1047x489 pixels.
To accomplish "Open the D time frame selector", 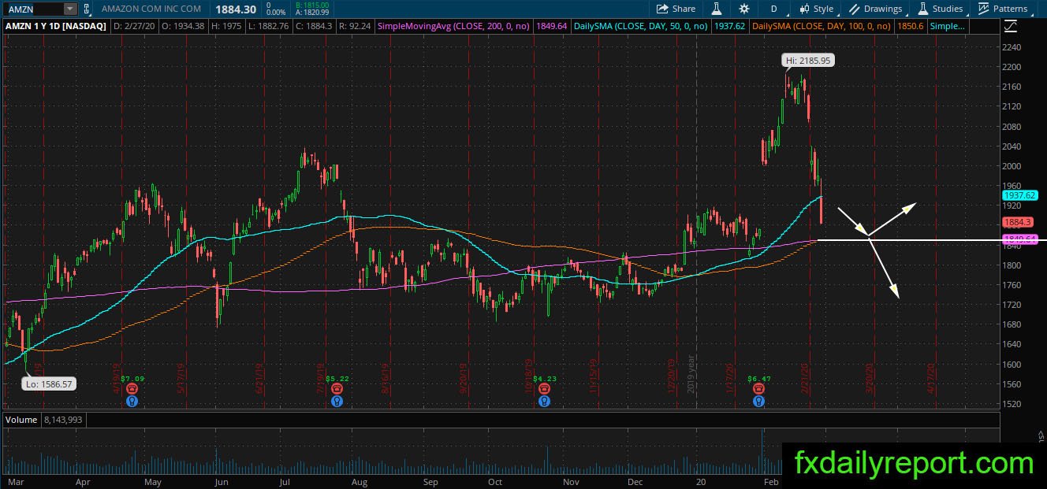I will pyautogui.click(x=773, y=9).
